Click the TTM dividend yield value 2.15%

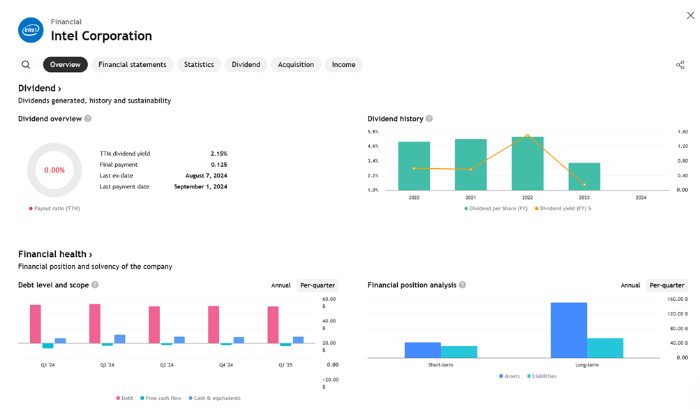click(218, 154)
